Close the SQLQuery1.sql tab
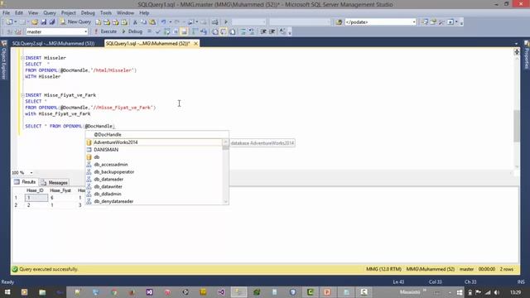530x298 pixels. click(x=195, y=44)
